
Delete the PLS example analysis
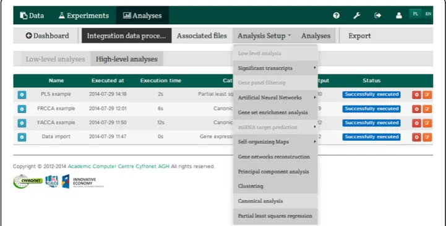pyautogui.click(x=416, y=94)
